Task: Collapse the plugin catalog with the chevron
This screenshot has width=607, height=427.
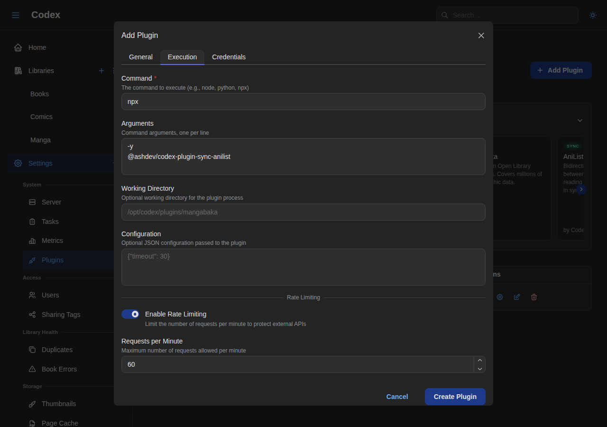Action: (579, 121)
